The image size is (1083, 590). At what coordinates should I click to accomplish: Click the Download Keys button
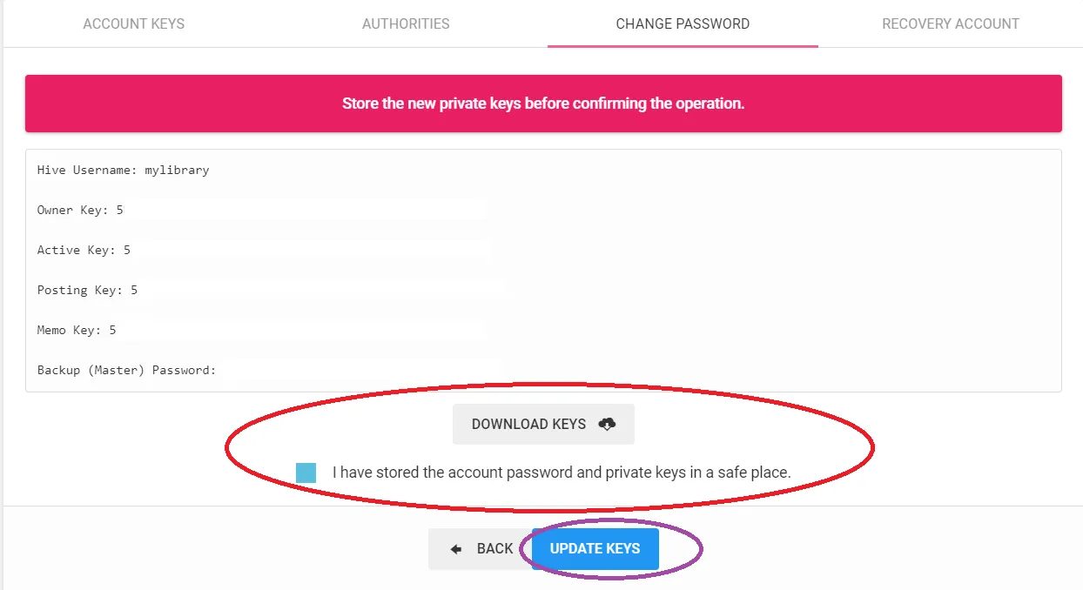click(x=543, y=424)
